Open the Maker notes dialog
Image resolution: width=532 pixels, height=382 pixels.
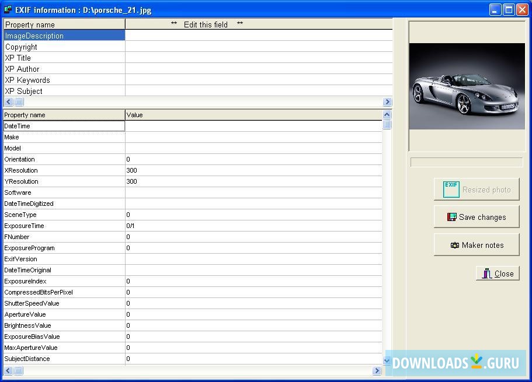pos(477,245)
